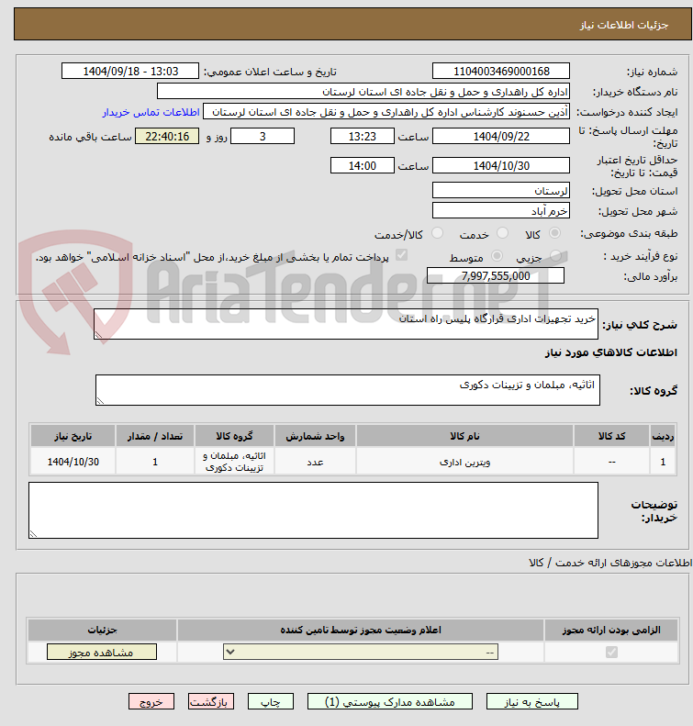The height and width of the screenshot is (726, 693).
Task: Click the مشاهده مجوز button
Action: click(101, 652)
